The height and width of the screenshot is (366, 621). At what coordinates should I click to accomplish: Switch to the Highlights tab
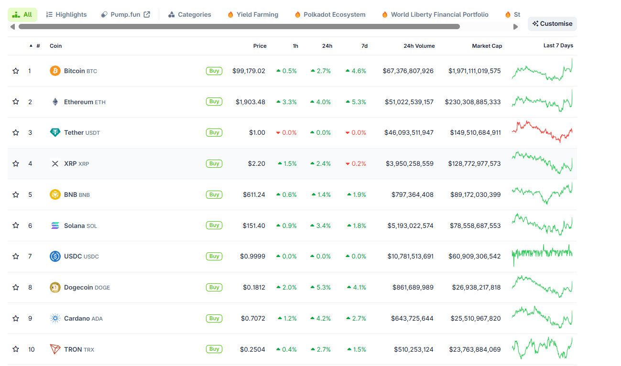(x=66, y=14)
